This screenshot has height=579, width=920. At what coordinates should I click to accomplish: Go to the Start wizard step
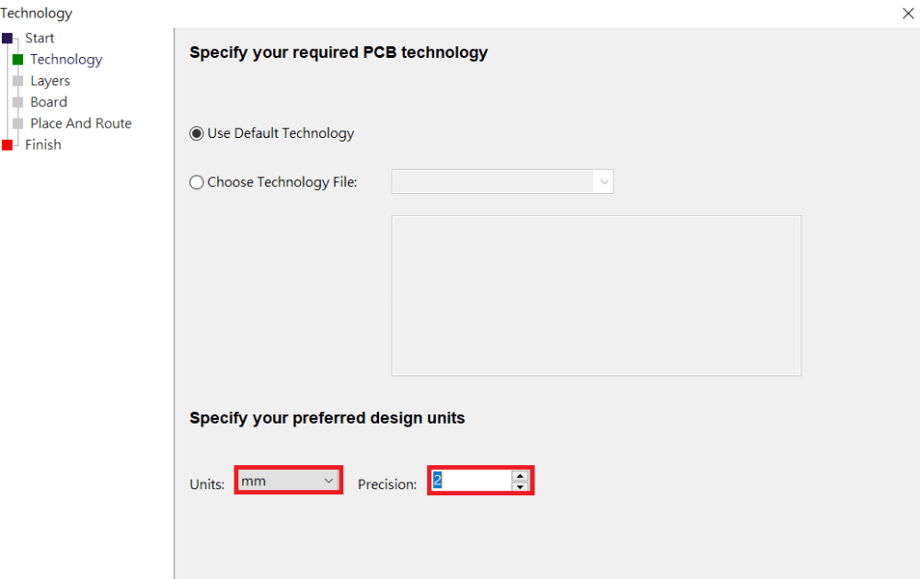[x=40, y=38]
